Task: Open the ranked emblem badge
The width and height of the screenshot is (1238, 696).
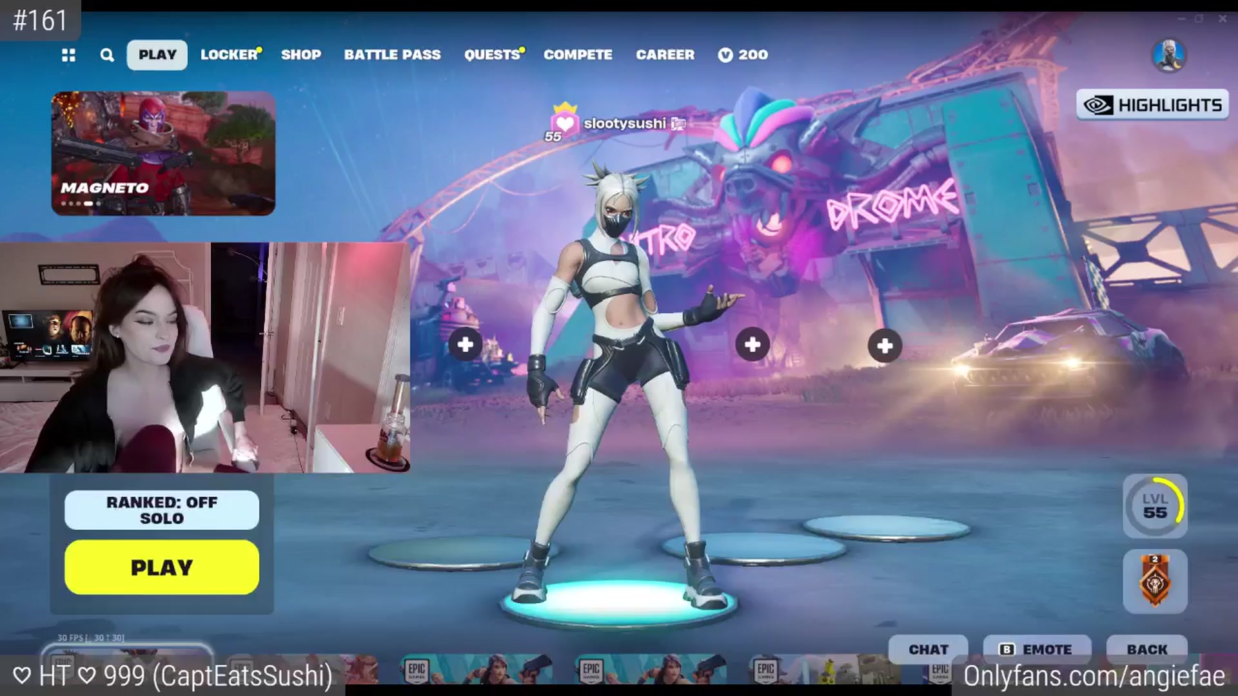Action: [x=1155, y=581]
